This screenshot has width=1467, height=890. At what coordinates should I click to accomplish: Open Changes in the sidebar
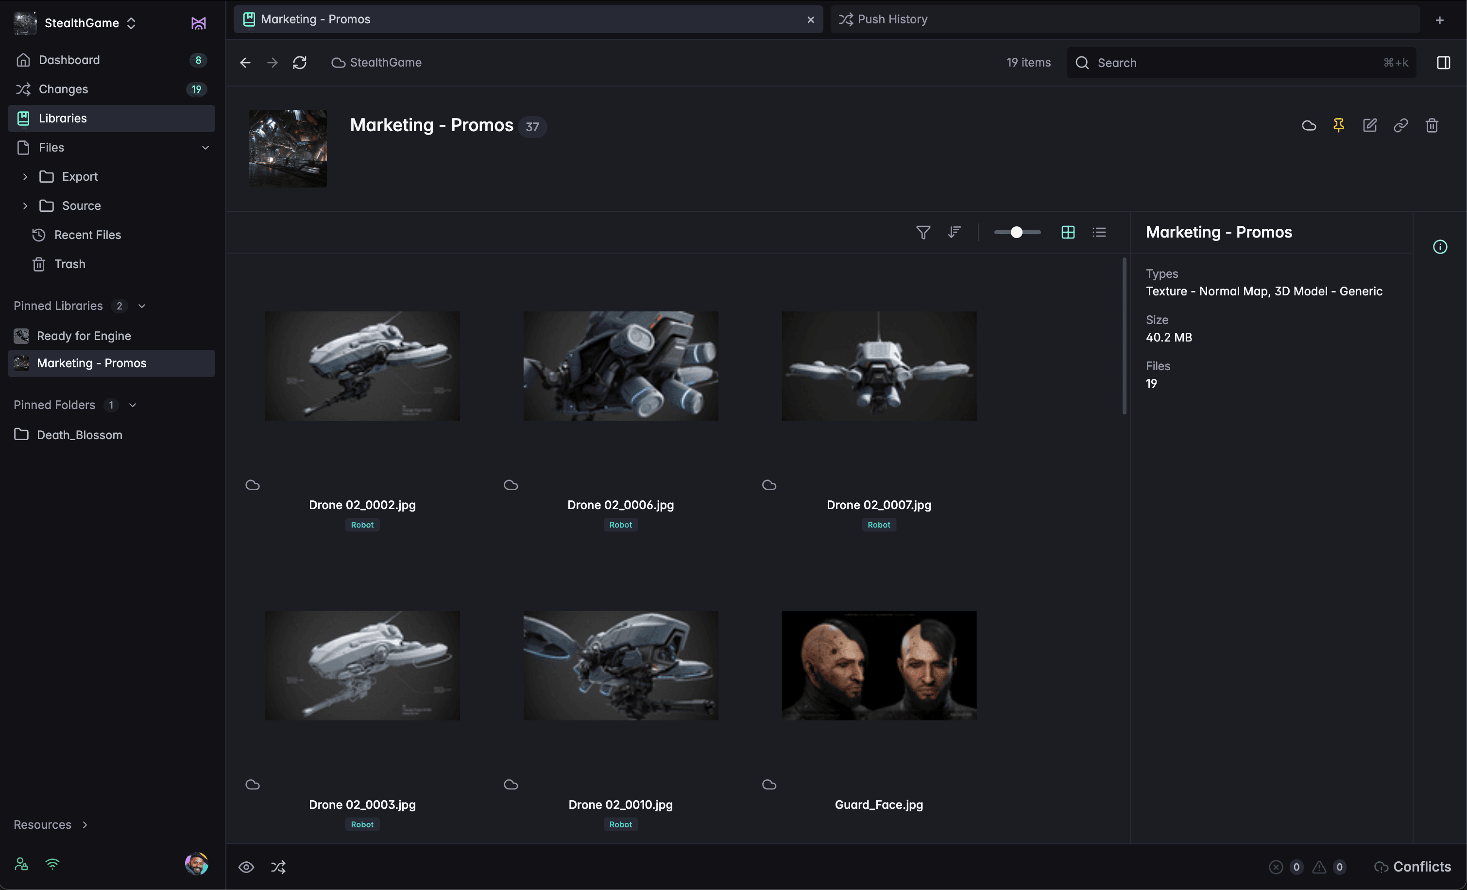(63, 89)
